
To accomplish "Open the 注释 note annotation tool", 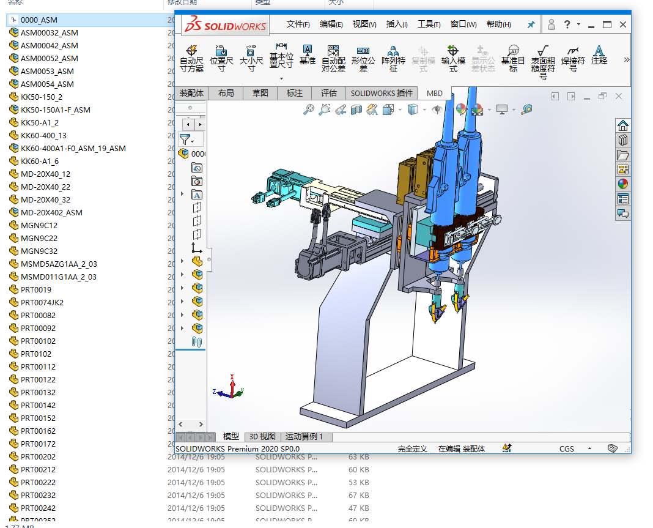I will pos(599,55).
